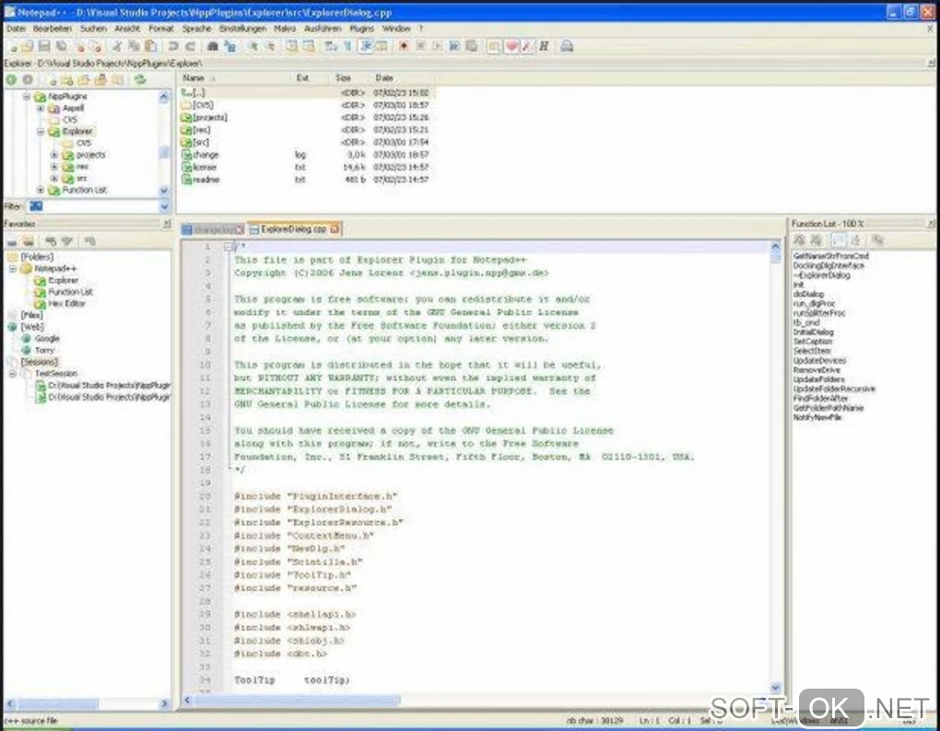Open the Filter combo box dropdown

coord(164,206)
